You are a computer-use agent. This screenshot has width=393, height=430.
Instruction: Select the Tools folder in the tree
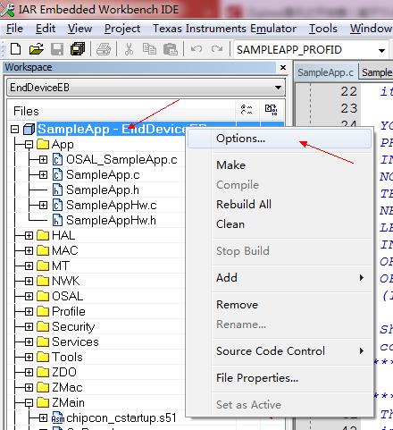(67, 357)
